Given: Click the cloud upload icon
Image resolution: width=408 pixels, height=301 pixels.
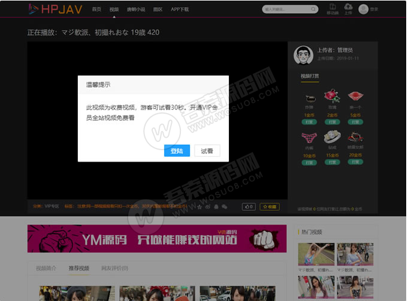Looking at the screenshot, I should pyautogui.click(x=348, y=8).
